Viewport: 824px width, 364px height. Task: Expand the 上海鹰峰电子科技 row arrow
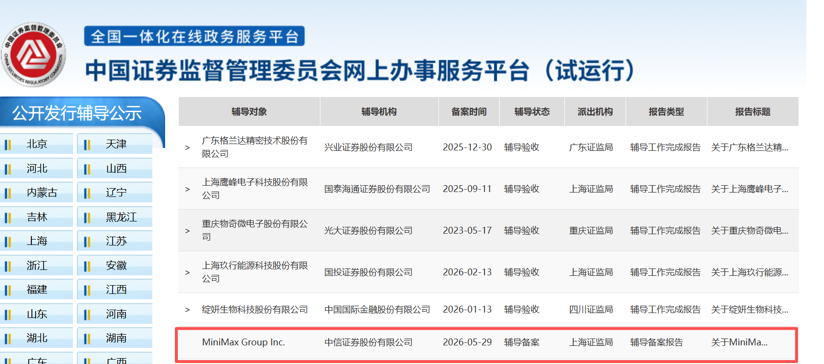(x=187, y=189)
